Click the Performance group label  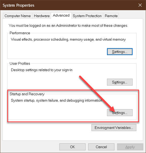(x=20, y=33)
